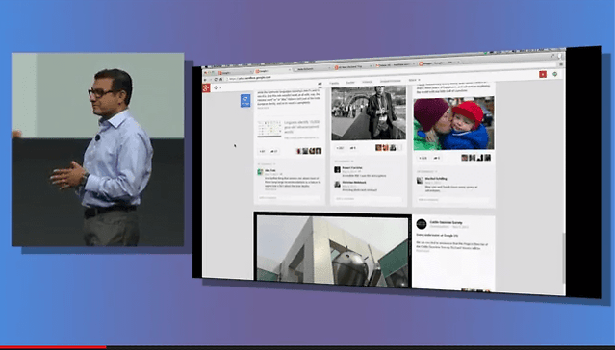
Task: Click the green profile icon in header
Action: pyautogui.click(x=555, y=74)
